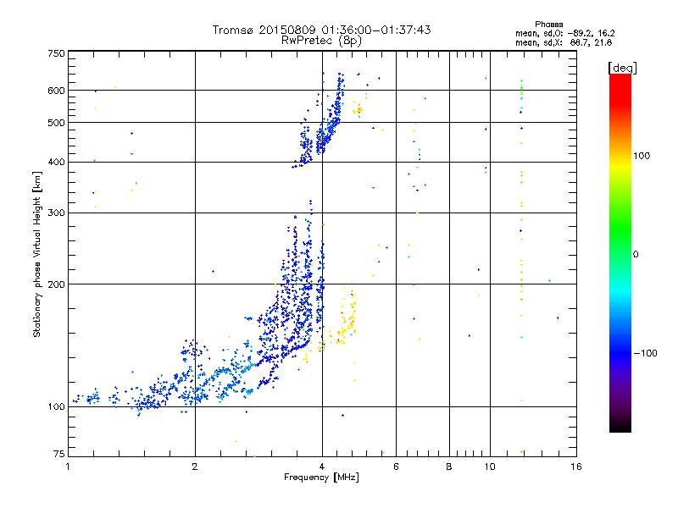This screenshot has height=508, width=678.
Task: Click the y-axis tick label '600'
Action: pyautogui.click(x=57, y=91)
